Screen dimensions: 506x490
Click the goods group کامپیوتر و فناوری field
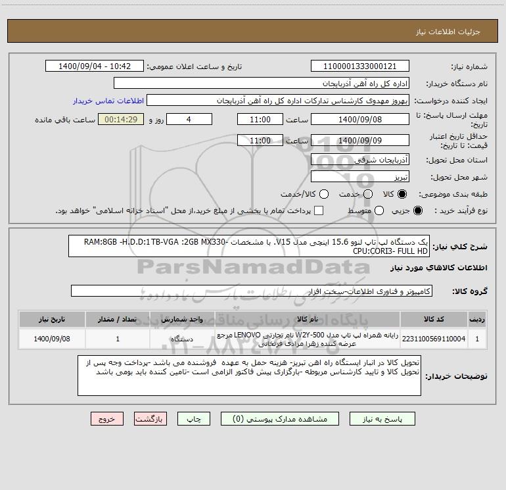[x=252, y=291]
